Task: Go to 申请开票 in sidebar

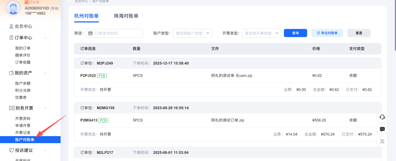Action: [23, 125]
